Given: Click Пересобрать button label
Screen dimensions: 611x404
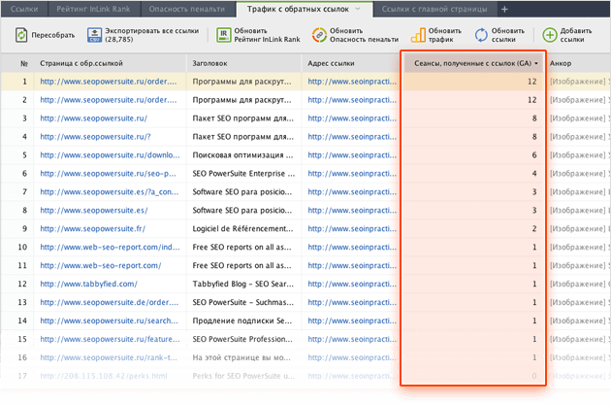Looking at the screenshot, I should [53, 35].
